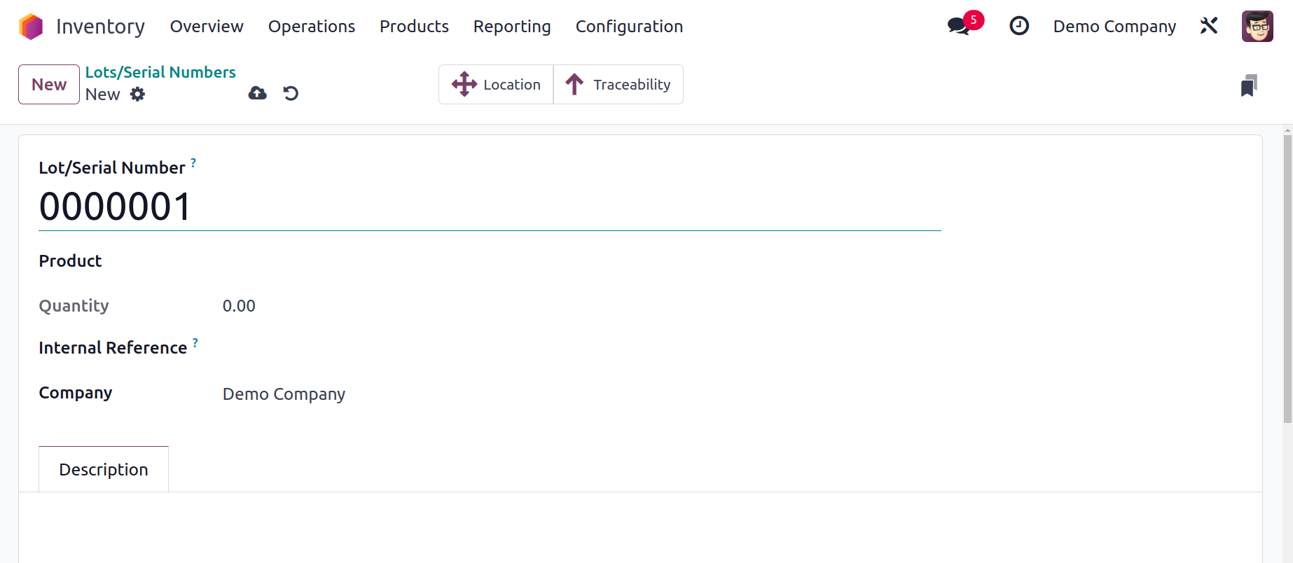1293x563 pixels.
Task: Open the messages chat bubble icon
Action: (958, 27)
